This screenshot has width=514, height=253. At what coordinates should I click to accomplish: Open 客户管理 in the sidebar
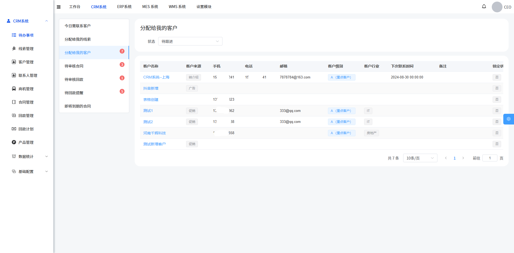pyautogui.click(x=26, y=62)
